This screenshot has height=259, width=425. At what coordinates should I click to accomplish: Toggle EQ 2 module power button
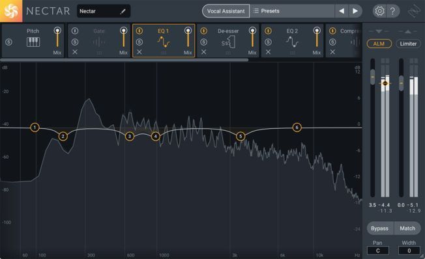coord(268,31)
